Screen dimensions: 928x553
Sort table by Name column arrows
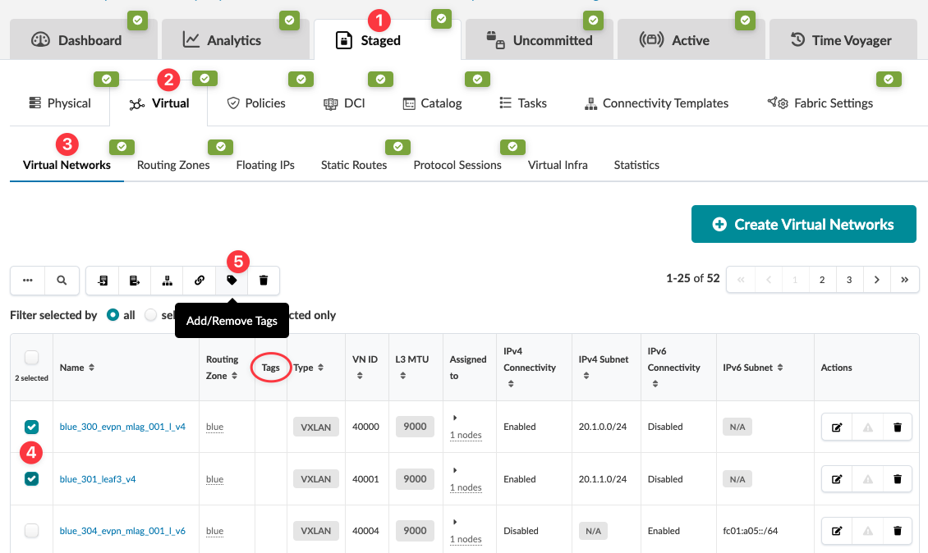[91, 368]
